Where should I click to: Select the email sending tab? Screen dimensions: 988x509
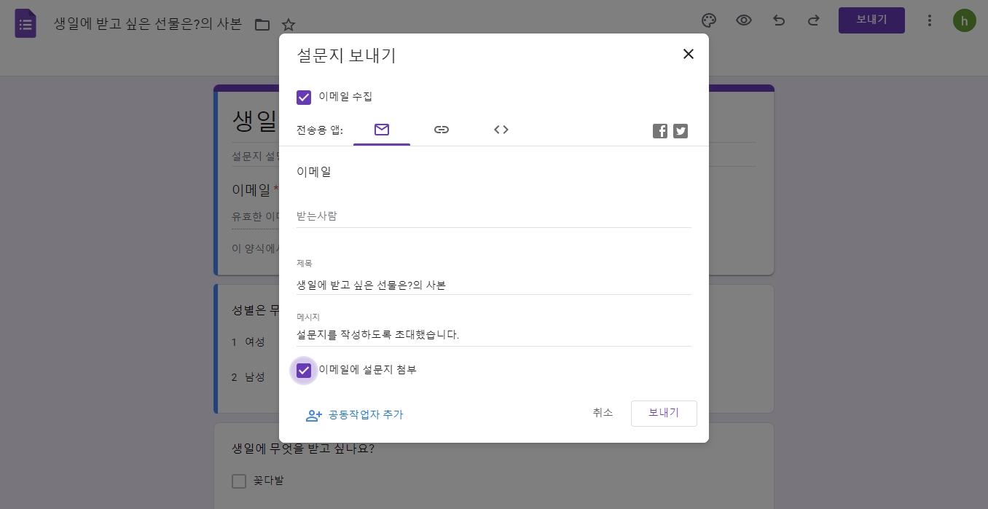(x=382, y=130)
